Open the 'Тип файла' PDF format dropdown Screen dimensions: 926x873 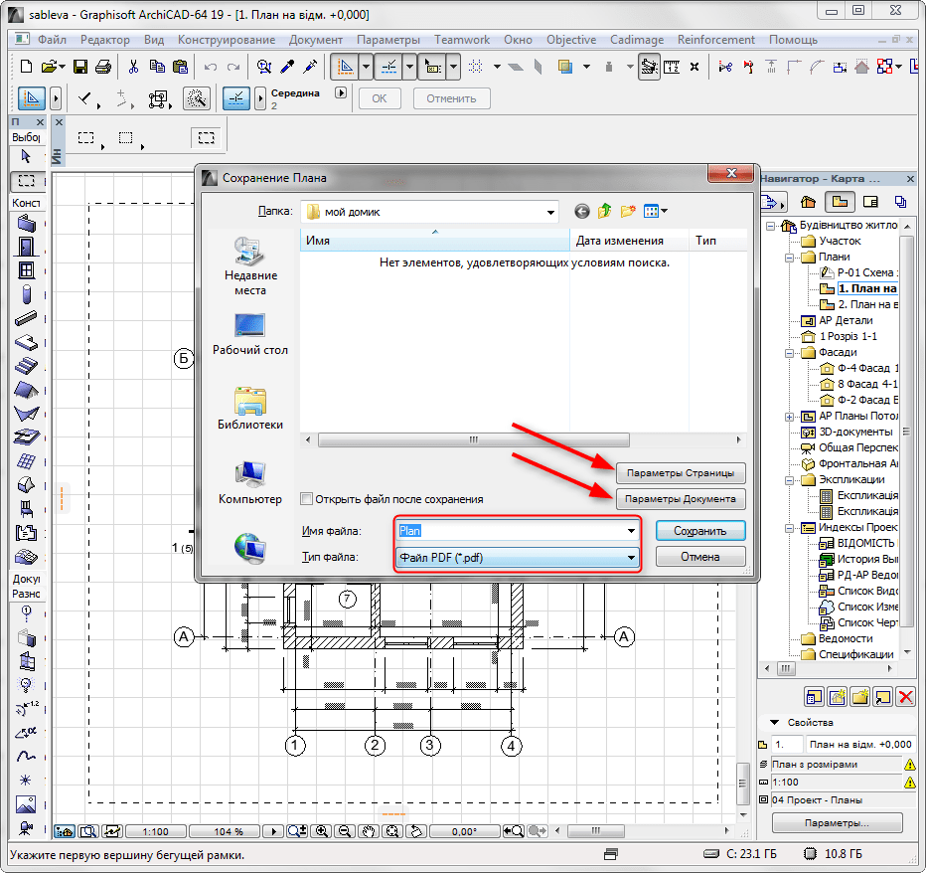click(x=516, y=558)
